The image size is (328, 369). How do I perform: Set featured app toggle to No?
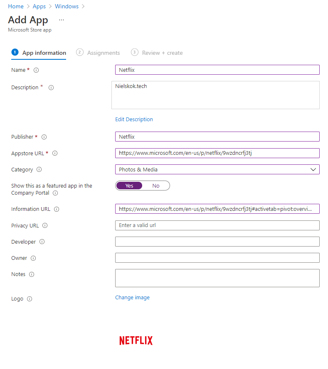(156, 186)
